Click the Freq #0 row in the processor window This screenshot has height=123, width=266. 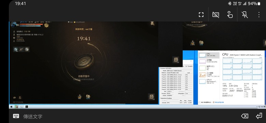(176, 75)
